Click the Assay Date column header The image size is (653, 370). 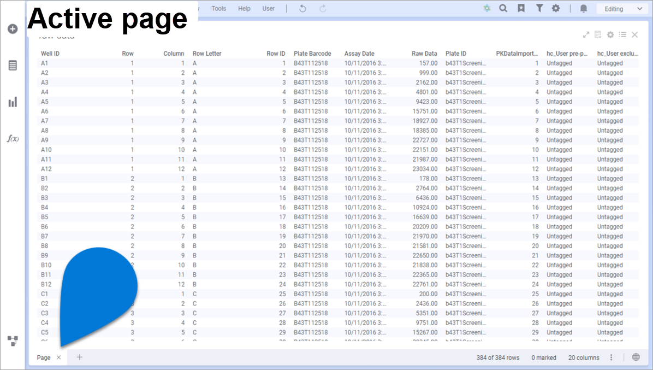359,54
